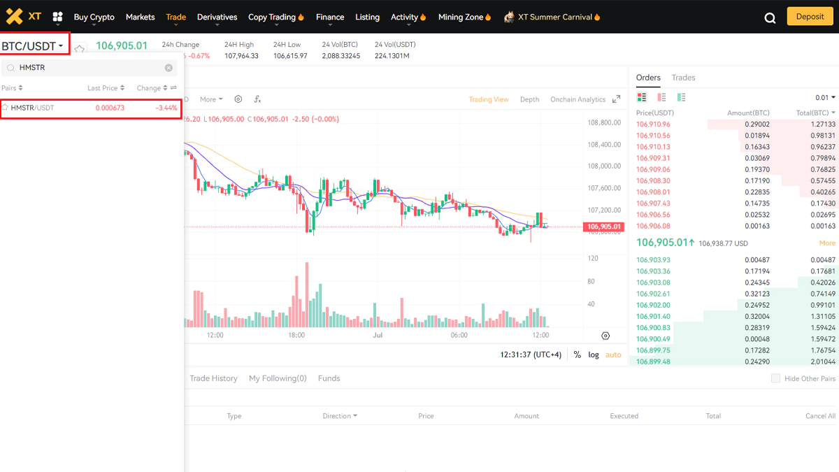The width and height of the screenshot is (839, 472).
Task: Select the bid price 106,902.00
Action: (653, 305)
